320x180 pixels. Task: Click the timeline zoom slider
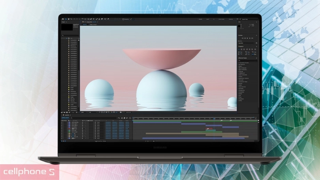[147, 141]
